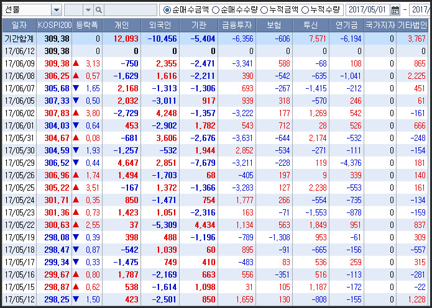
Task: Click the magnifier search icon
Action: coord(98,10)
